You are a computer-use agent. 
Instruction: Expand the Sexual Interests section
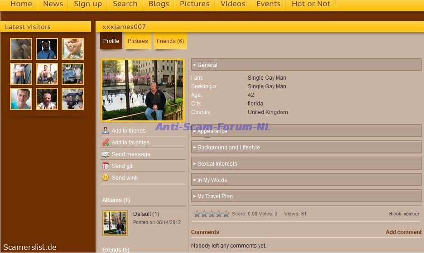pyautogui.click(x=217, y=164)
